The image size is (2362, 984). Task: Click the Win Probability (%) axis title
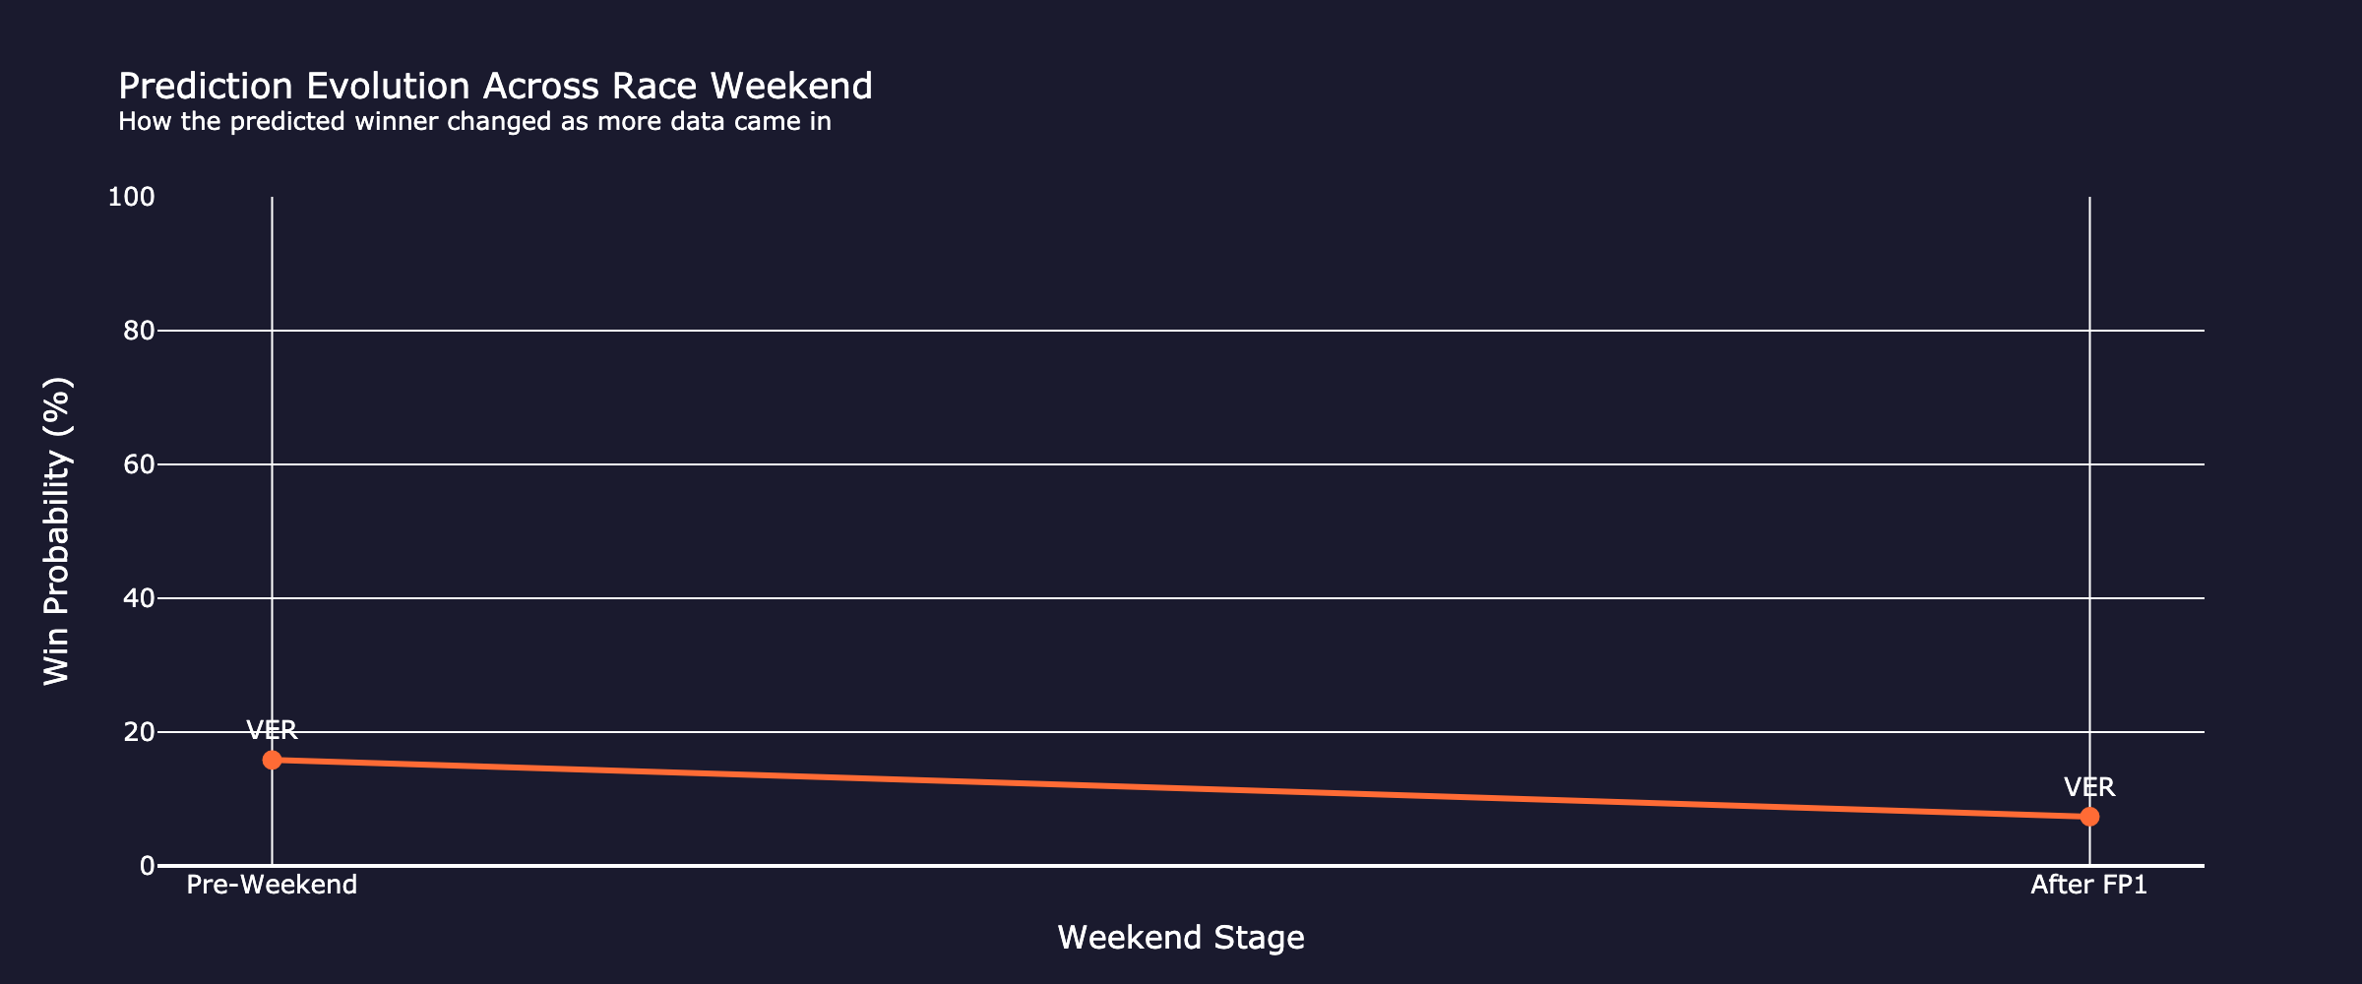click(57, 531)
